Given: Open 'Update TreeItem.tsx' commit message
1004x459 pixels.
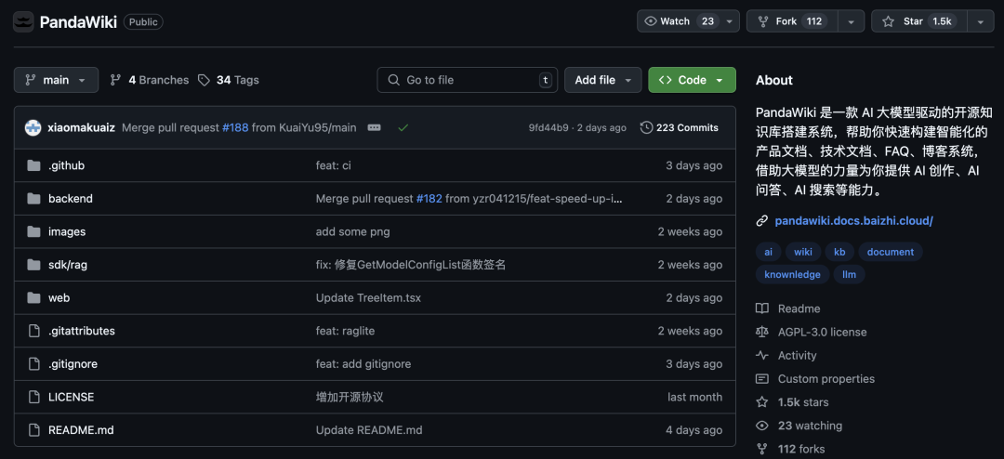Looking at the screenshot, I should pos(368,297).
